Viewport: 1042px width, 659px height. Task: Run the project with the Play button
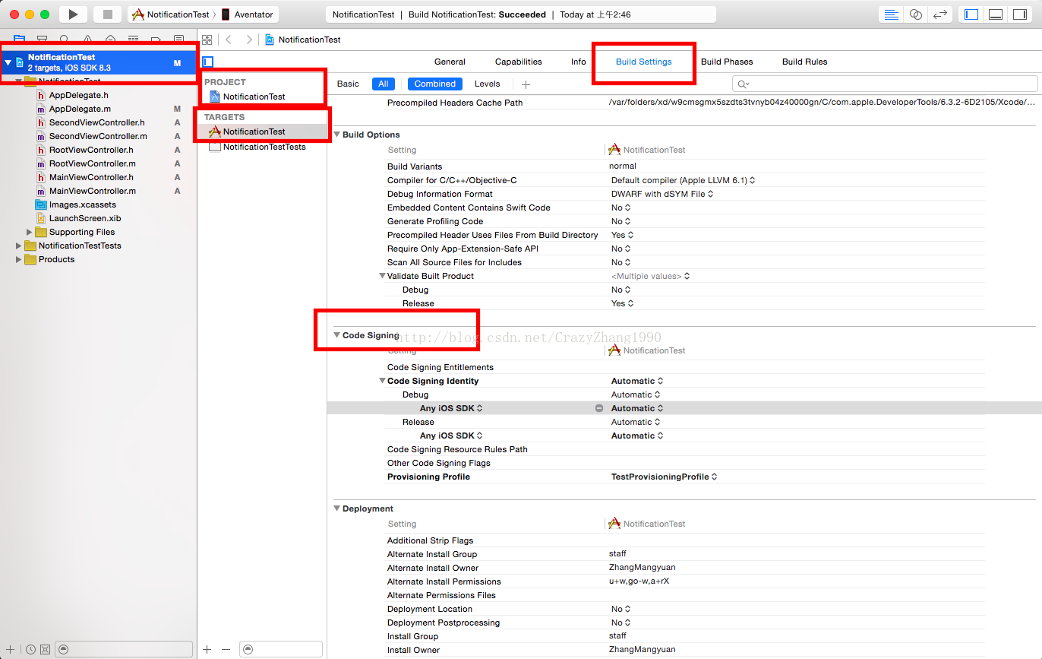click(x=73, y=14)
